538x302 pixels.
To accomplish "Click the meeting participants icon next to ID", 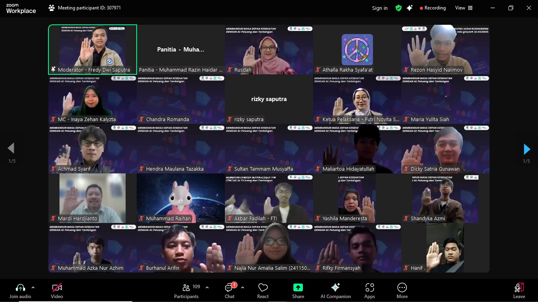I will point(52,8).
